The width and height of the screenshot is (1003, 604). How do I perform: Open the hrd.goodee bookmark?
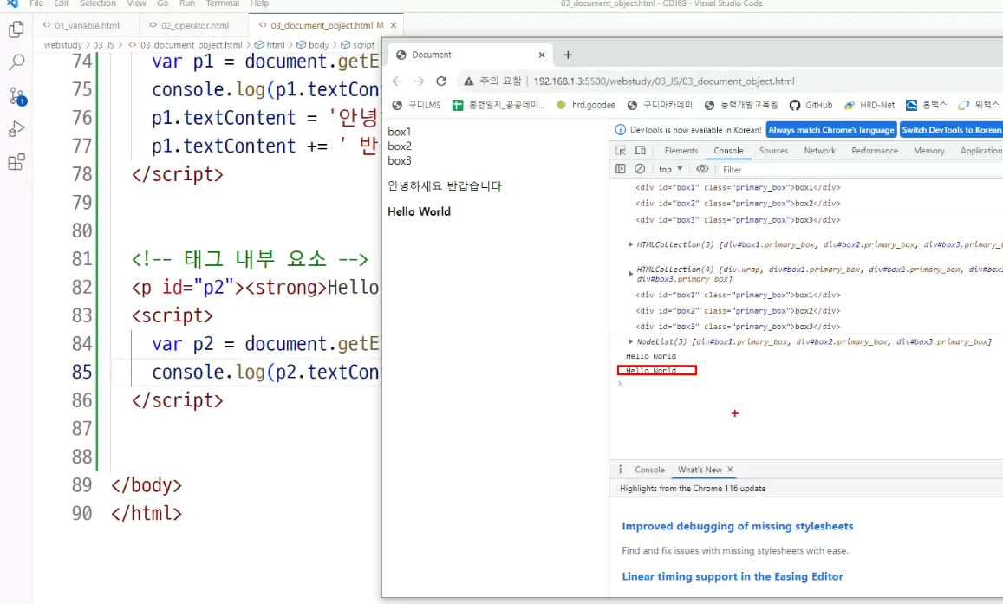pyautogui.click(x=586, y=105)
